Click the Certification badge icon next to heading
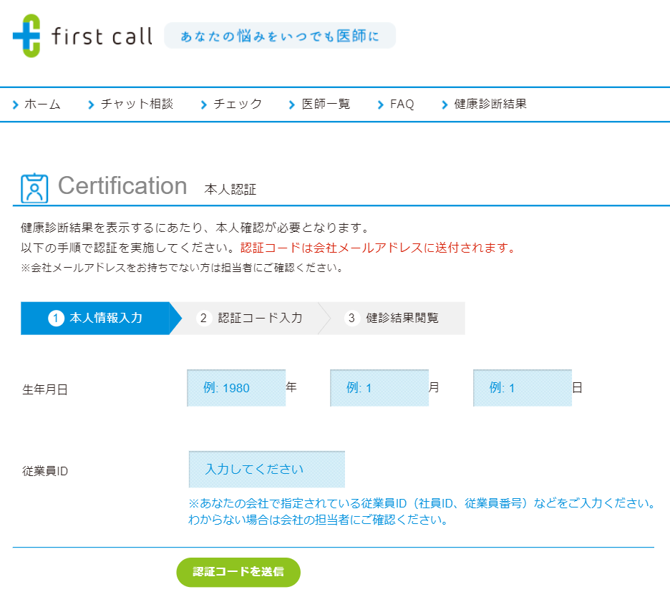This screenshot has height=602, width=670. point(33,186)
